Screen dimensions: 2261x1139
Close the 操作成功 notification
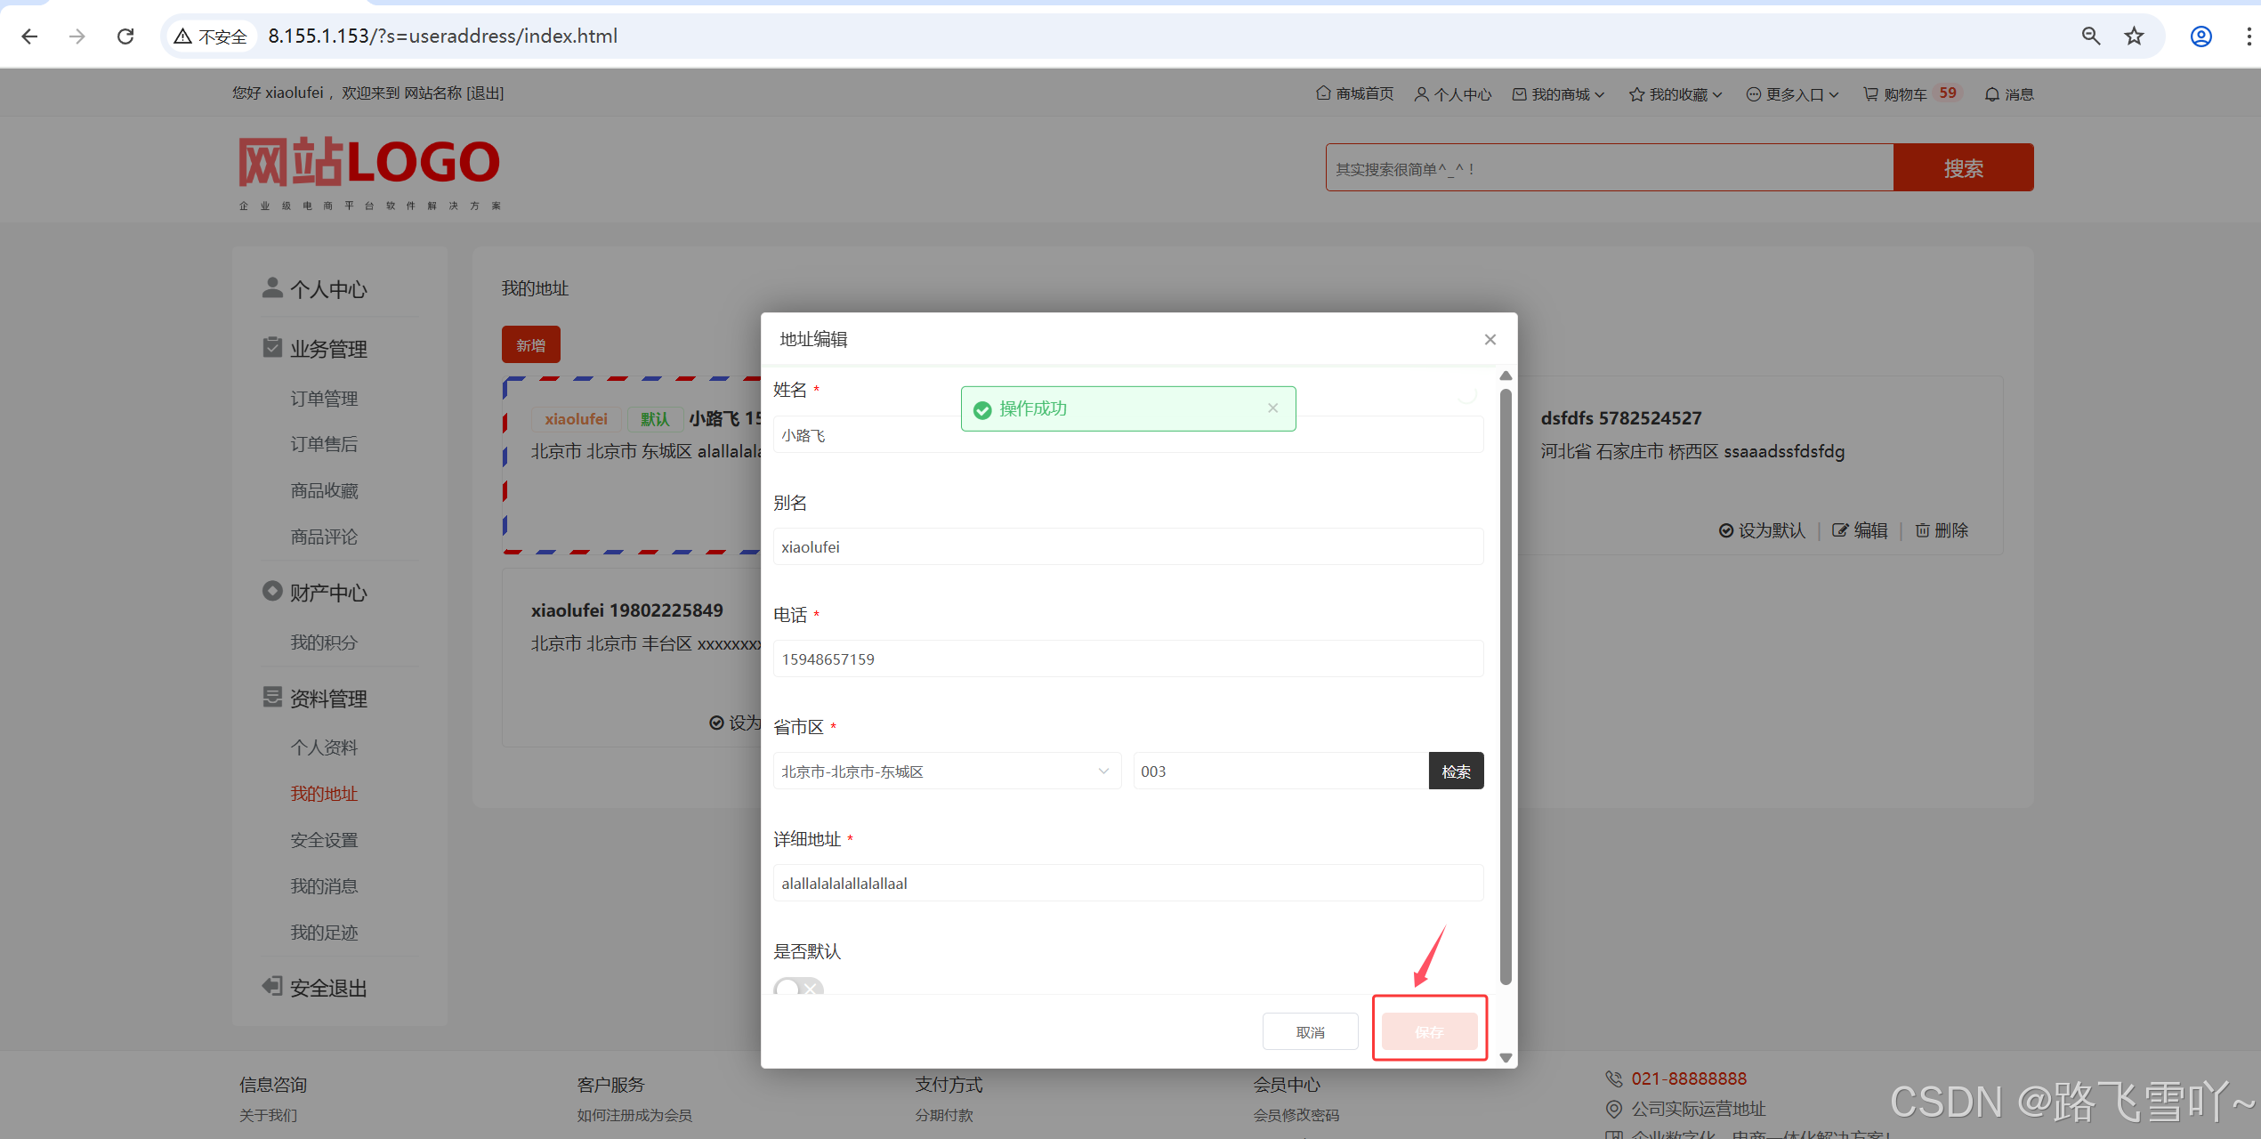point(1272,408)
